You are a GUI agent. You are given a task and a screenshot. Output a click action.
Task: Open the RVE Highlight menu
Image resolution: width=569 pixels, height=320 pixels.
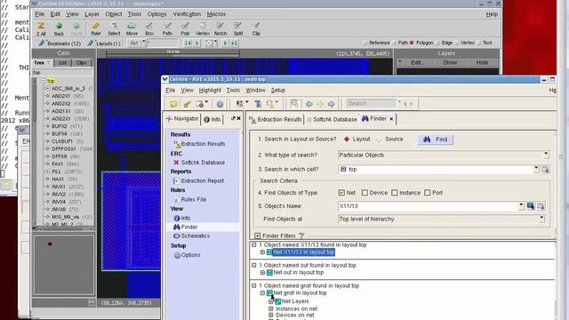click(x=210, y=90)
